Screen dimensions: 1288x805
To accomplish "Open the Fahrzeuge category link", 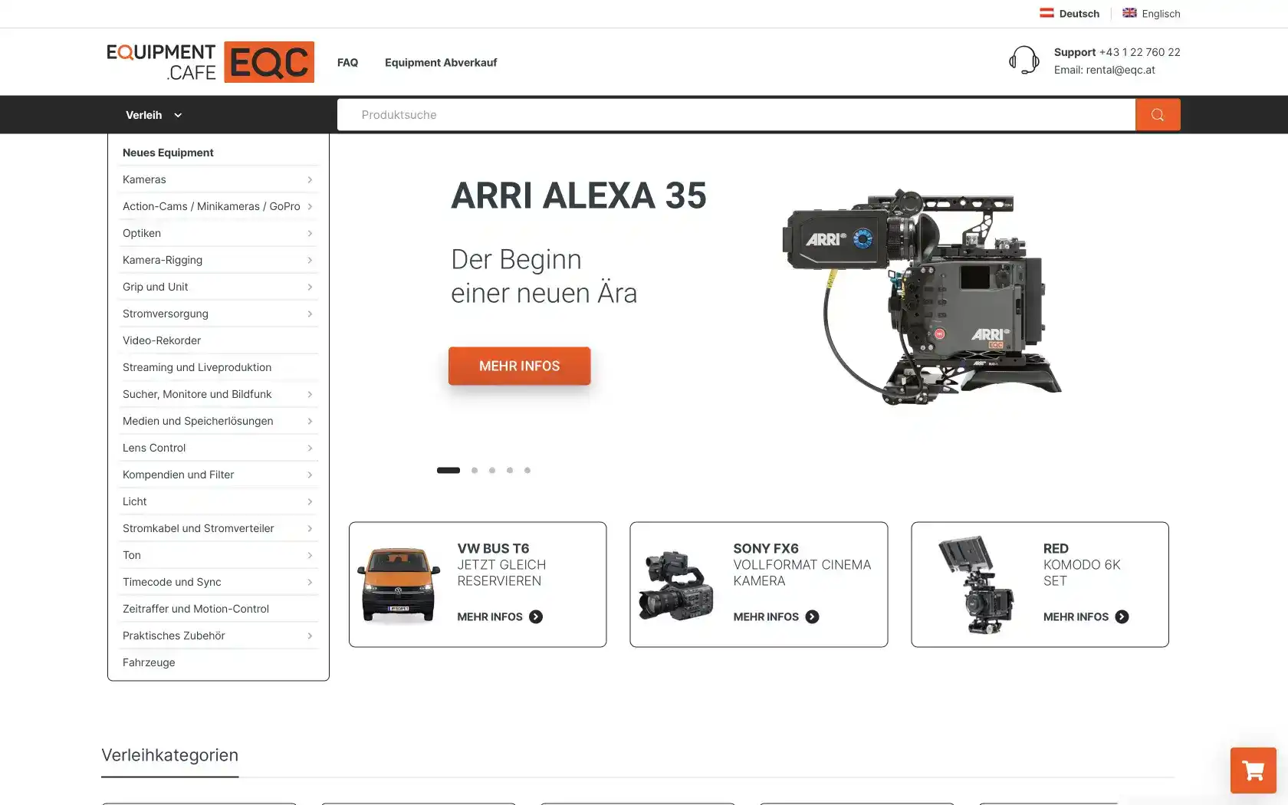I will pyautogui.click(x=149, y=662).
